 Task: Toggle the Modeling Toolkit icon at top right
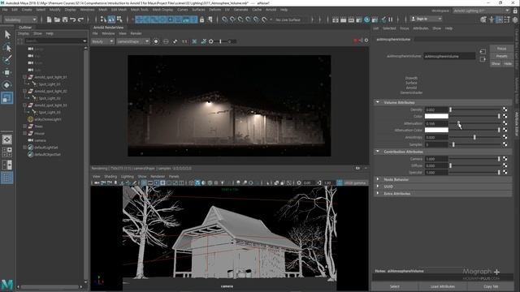(x=483, y=19)
